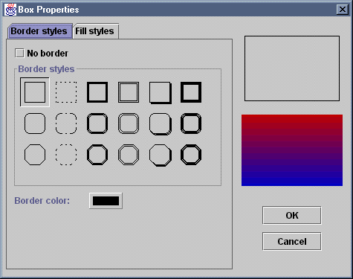Image resolution: width=353 pixels, height=279 pixels.
Task: Choose the shadowed rounded rectangle border style
Action: [161, 124]
